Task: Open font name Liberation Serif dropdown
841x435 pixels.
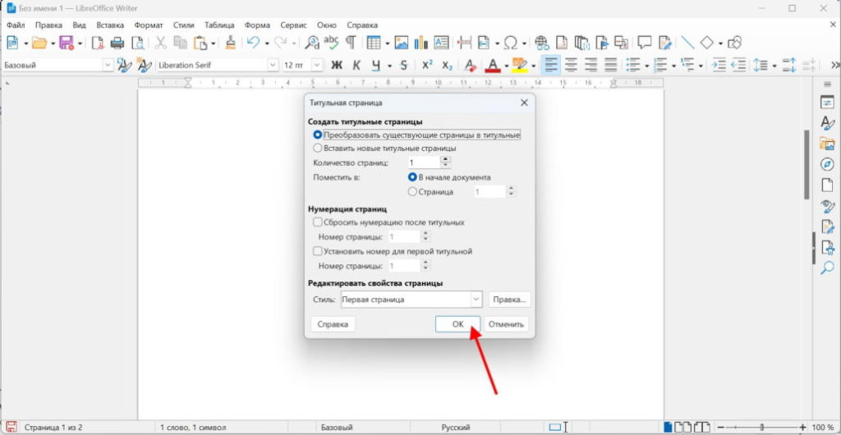Action: tap(273, 66)
